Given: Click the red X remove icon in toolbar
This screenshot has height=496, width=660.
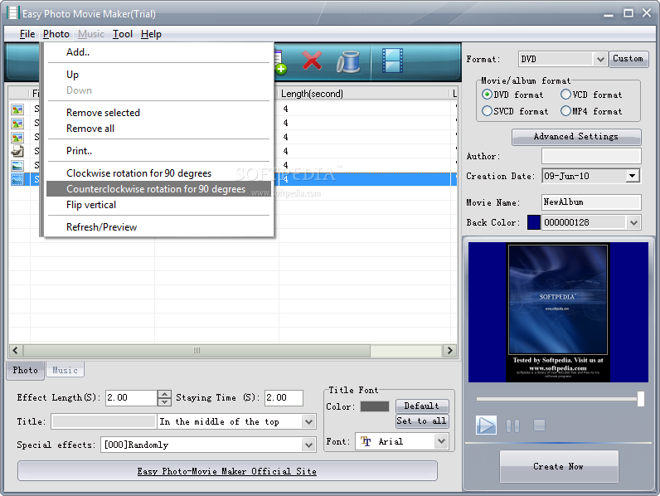Looking at the screenshot, I should tap(312, 61).
